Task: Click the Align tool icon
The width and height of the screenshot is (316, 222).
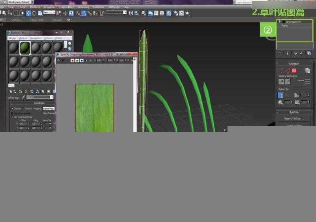Action: (137, 13)
